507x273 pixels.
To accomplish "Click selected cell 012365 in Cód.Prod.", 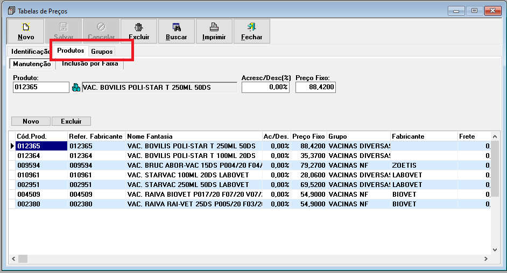I will (x=41, y=146).
